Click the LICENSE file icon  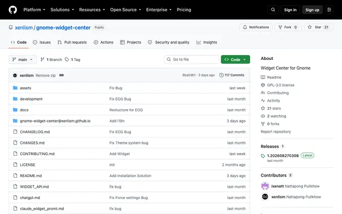pos(15,164)
